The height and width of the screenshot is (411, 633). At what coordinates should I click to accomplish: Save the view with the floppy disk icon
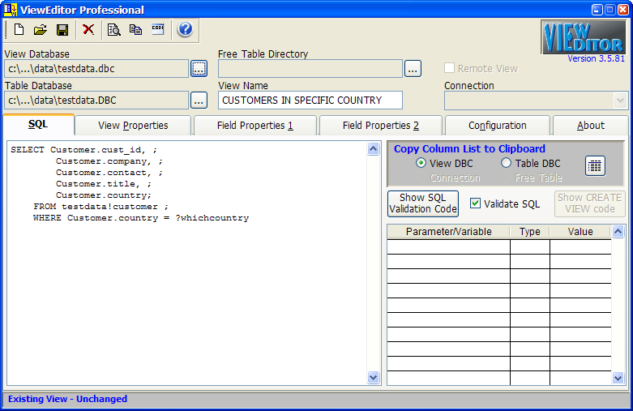tap(62, 29)
